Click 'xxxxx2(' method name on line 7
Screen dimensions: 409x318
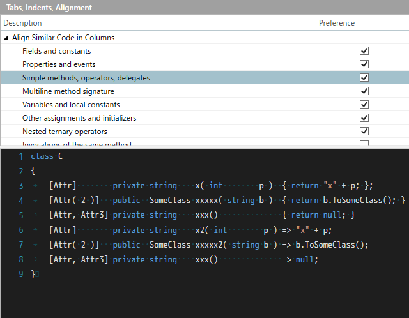[x=211, y=245]
